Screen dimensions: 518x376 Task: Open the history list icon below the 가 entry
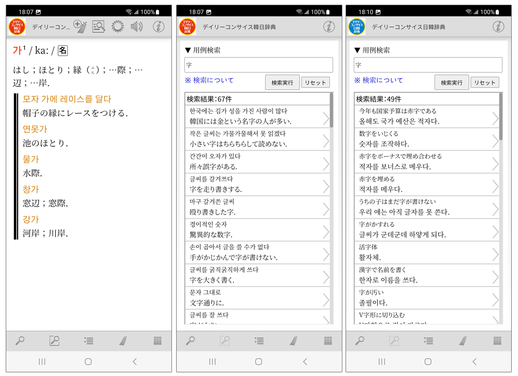(x=89, y=341)
